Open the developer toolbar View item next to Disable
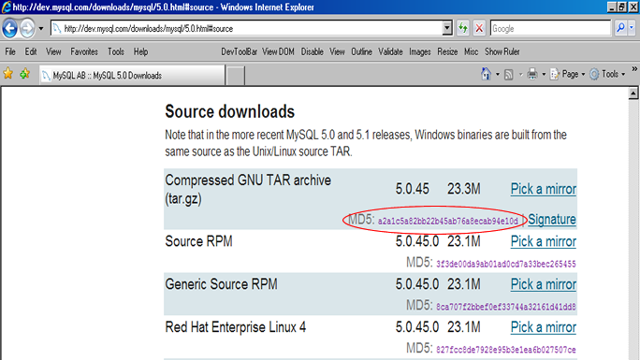 pos(337,51)
